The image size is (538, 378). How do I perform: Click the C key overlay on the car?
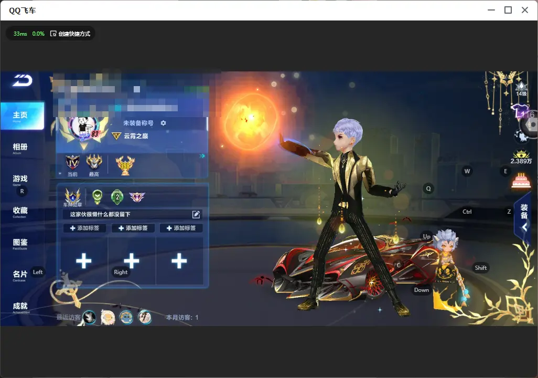pos(399,265)
